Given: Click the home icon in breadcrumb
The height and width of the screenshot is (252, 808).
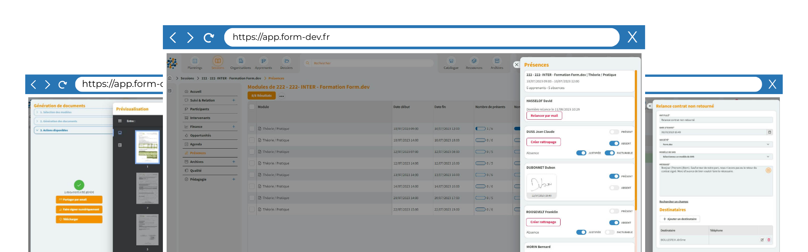Looking at the screenshot, I should pyautogui.click(x=170, y=78).
